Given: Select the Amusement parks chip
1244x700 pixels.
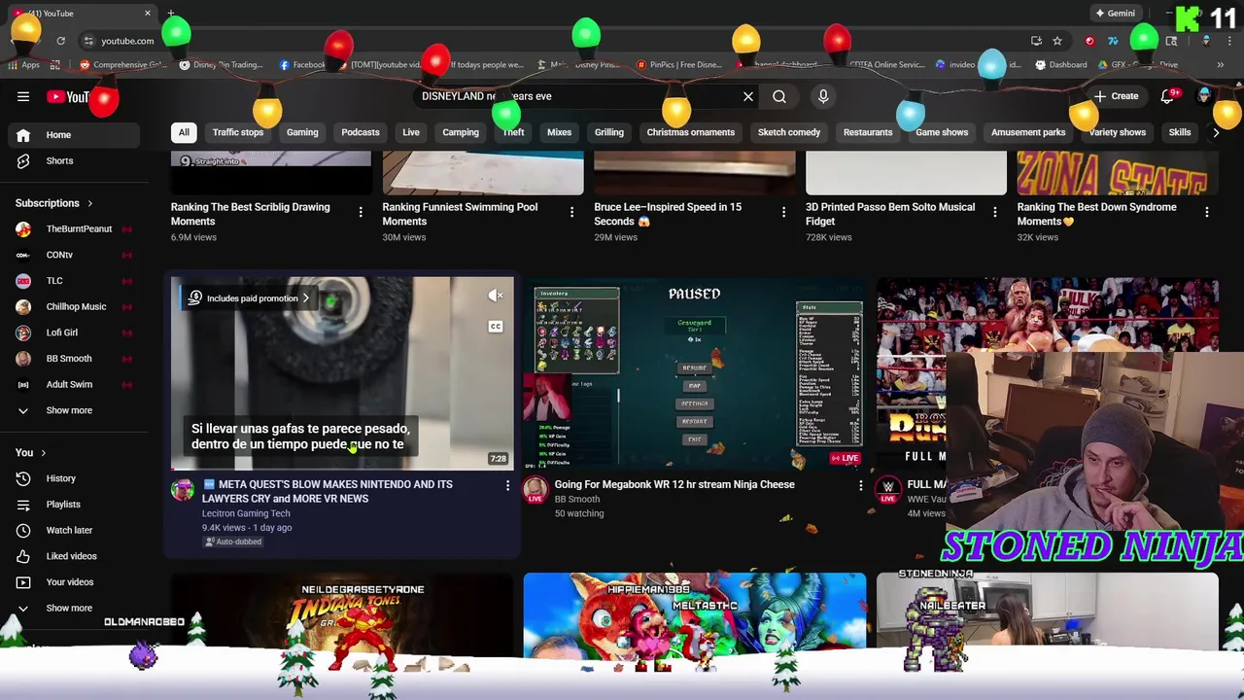Looking at the screenshot, I should tap(1028, 132).
